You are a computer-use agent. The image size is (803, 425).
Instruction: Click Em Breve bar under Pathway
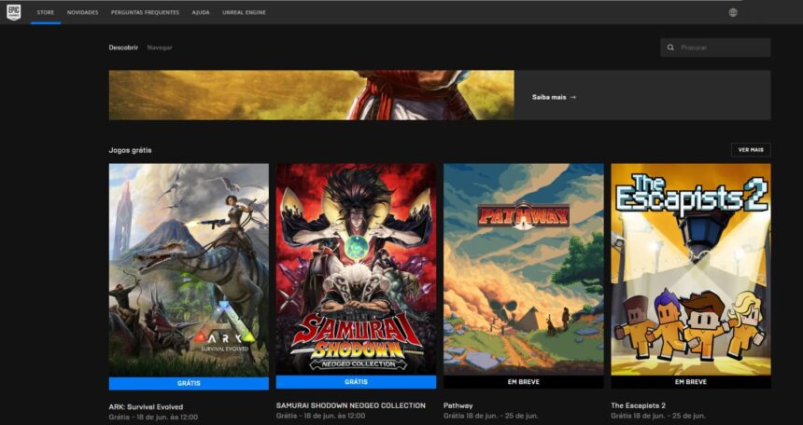[x=524, y=382]
